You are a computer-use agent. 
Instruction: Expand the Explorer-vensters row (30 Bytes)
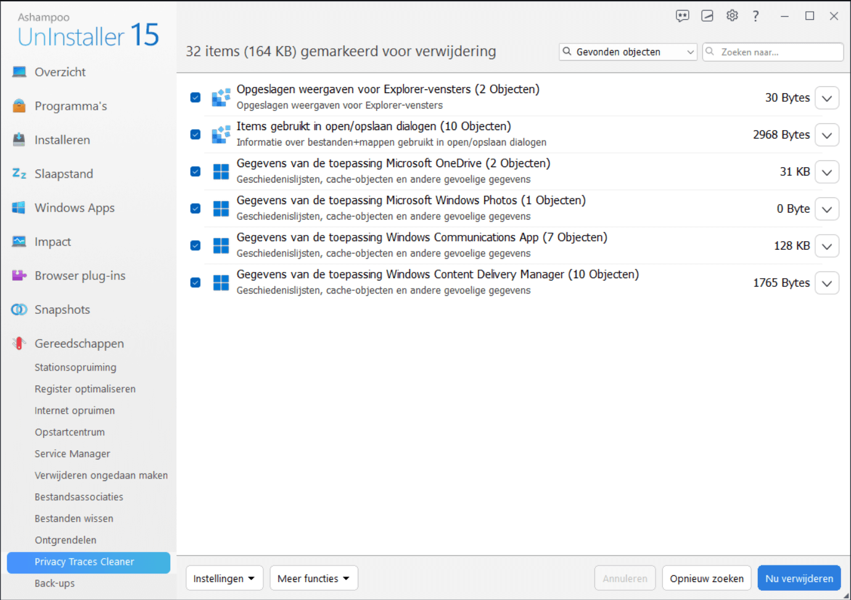[x=827, y=98]
